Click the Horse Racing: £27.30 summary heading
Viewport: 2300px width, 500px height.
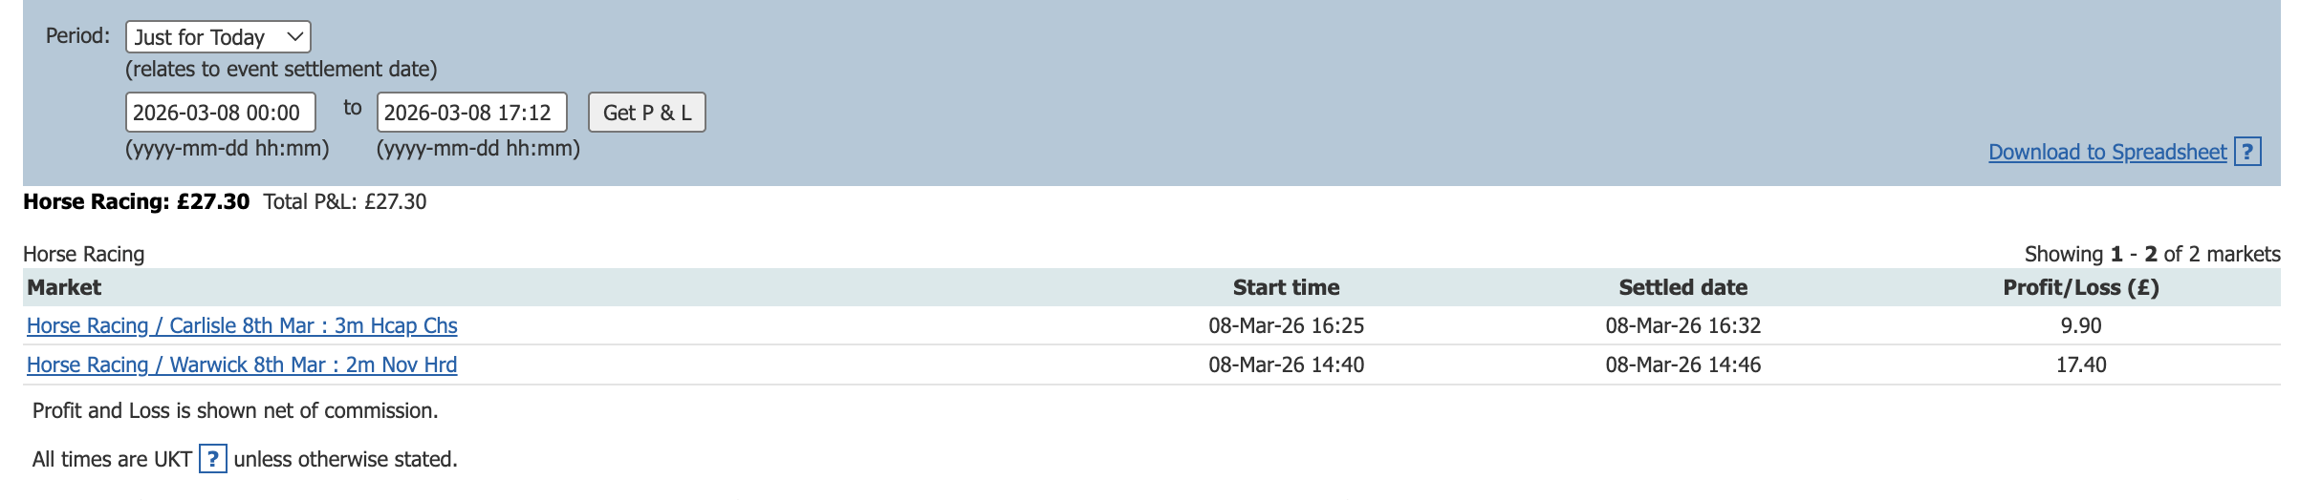tap(136, 202)
